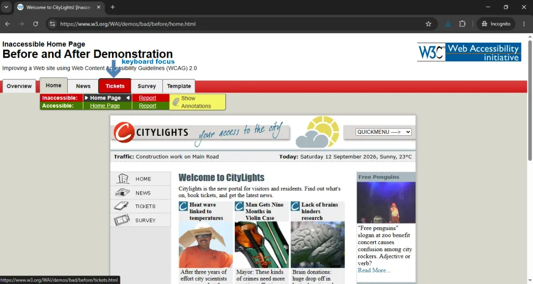Click the C icon beside Heat wave headline
The height and width of the screenshot is (284, 533).
(184, 206)
